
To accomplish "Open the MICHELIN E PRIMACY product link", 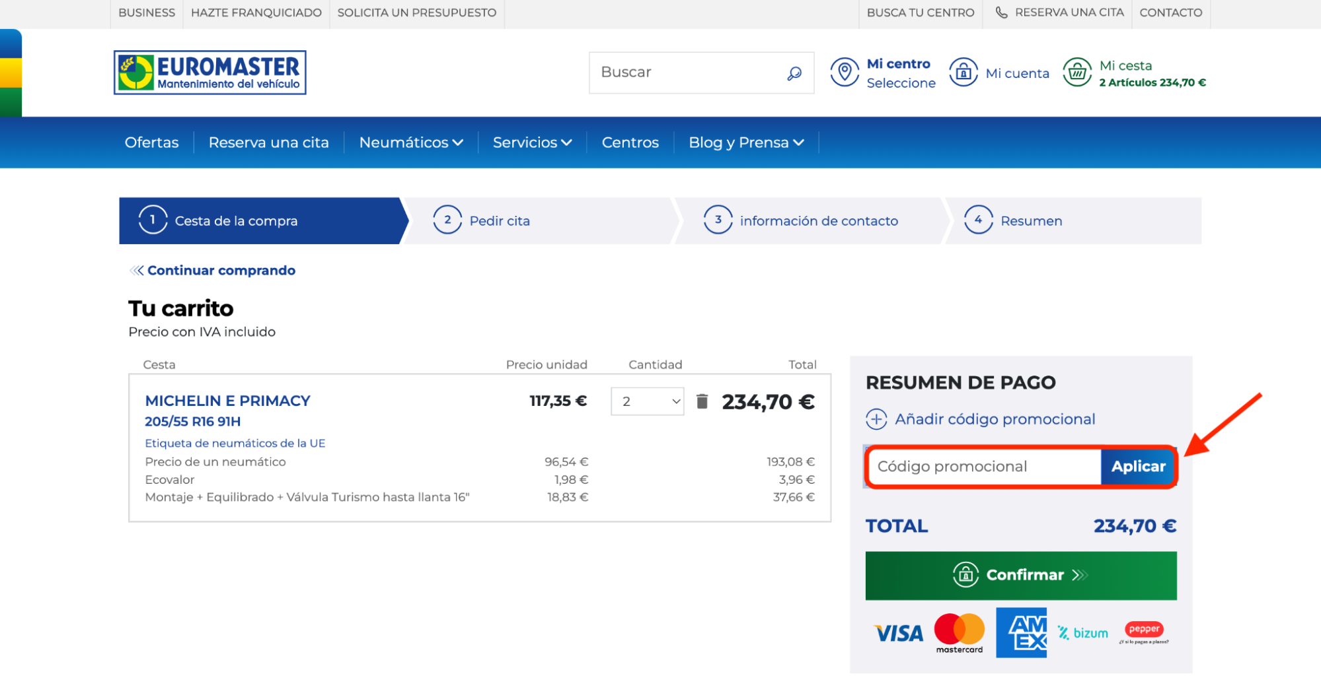I will (228, 401).
